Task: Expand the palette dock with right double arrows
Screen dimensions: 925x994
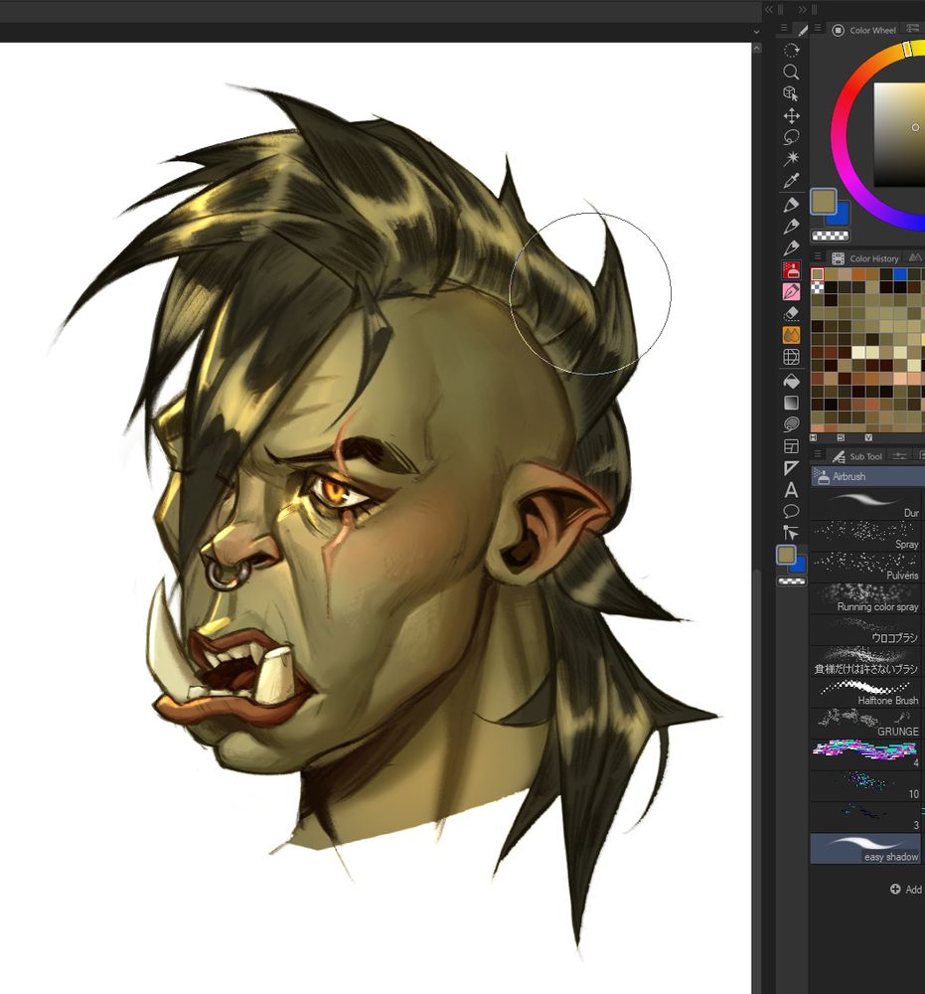Action: click(x=802, y=10)
